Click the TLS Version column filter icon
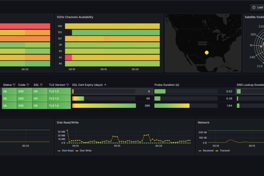The image size is (264, 176). coord(68,85)
